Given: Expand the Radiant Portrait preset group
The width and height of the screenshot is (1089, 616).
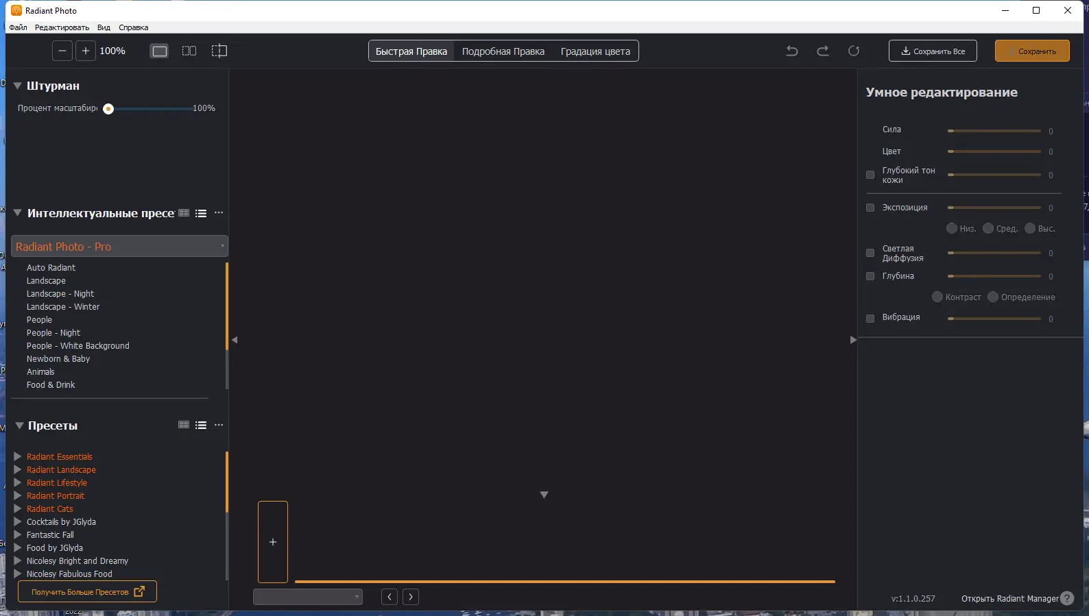Looking at the screenshot, I should click(x=18, y=495).
